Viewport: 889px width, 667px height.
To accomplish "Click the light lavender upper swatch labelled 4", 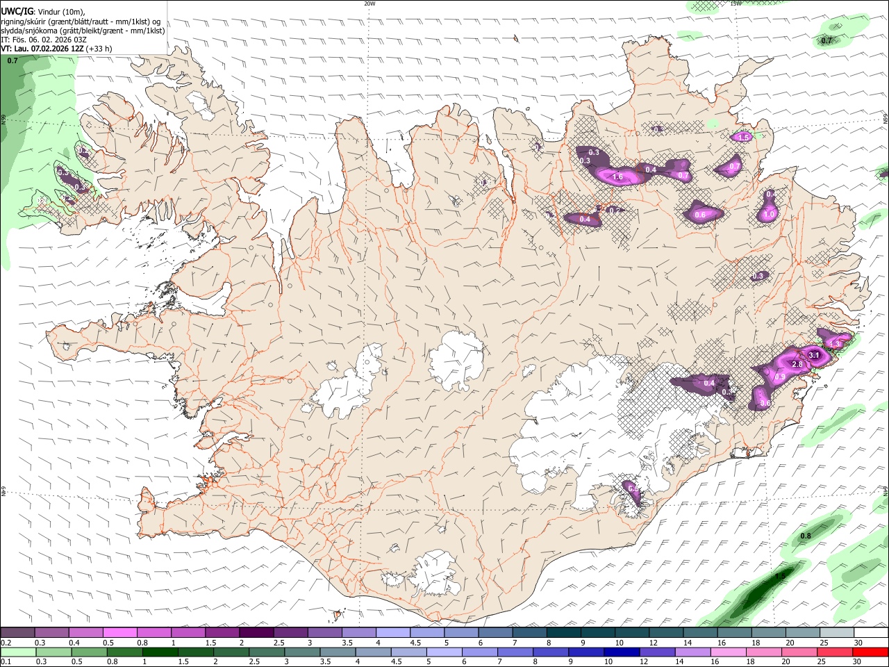I will point(392,632).
